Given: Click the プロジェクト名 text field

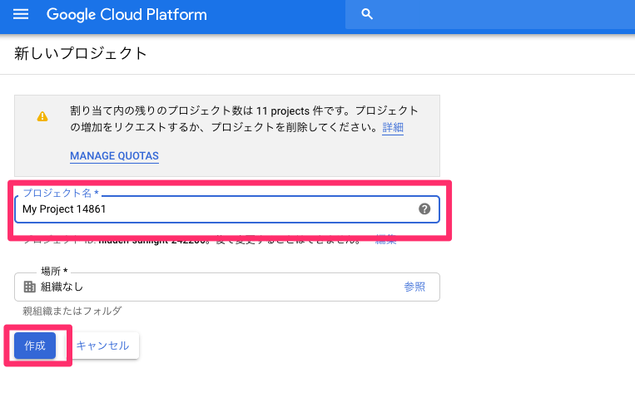Looking at the screenshot, I should click(216, 209).
